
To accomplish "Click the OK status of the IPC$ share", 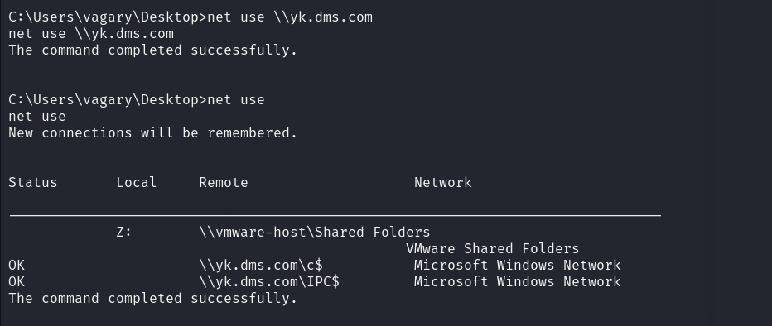I will pyautogui.click(x=17, y=282).
